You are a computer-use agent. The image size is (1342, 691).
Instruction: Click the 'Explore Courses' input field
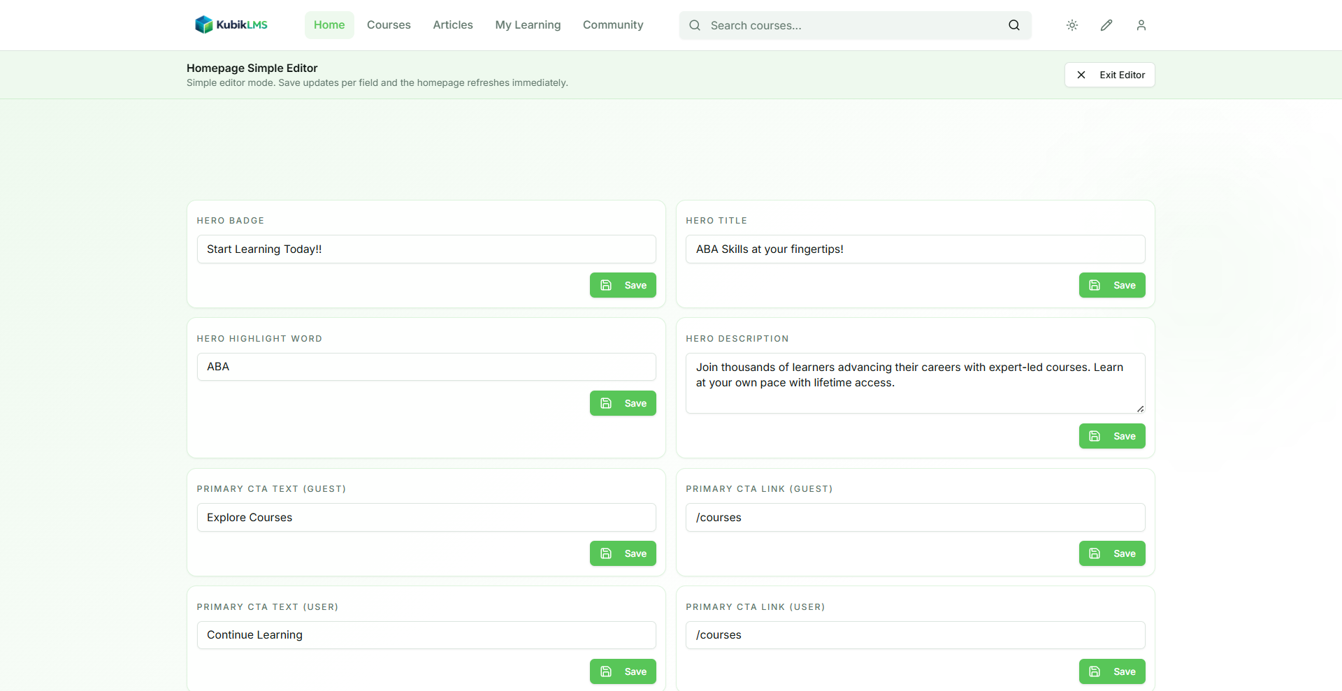pos(426,518)
